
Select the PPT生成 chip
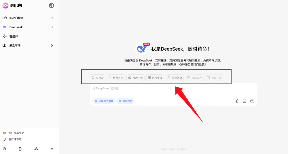(x=155, y=78)
